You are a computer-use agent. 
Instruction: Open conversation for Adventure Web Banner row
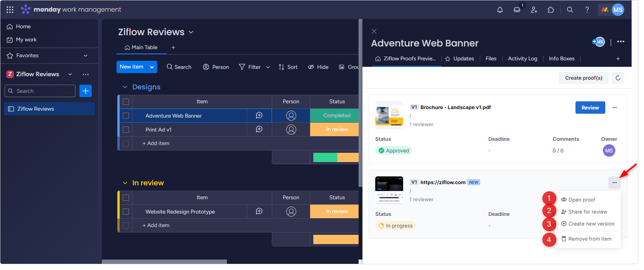pos(259,115)
